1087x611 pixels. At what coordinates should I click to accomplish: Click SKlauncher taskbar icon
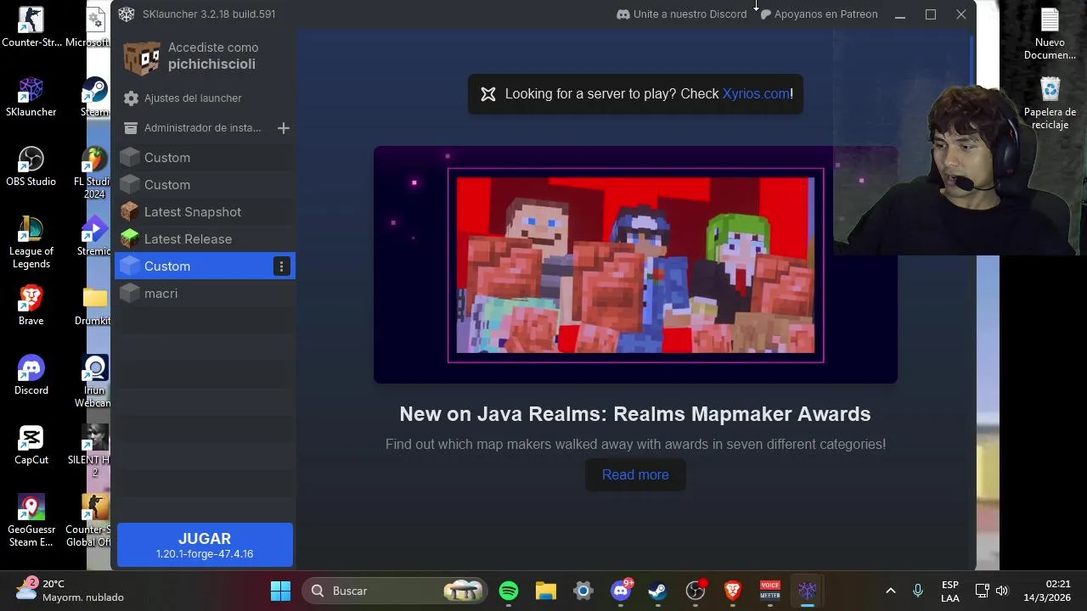coord(808,591)
